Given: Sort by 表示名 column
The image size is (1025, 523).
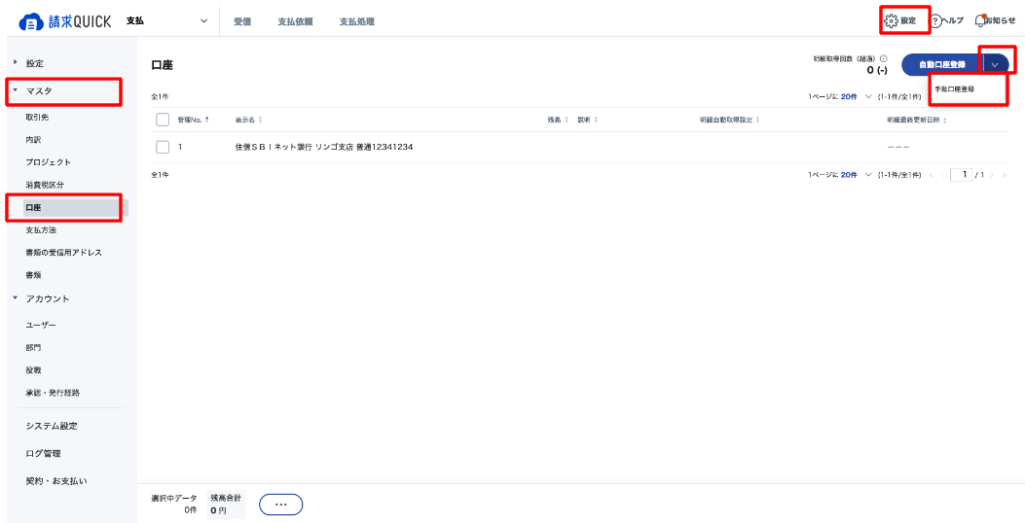Looking at the screenshot, I should [261, 121].
